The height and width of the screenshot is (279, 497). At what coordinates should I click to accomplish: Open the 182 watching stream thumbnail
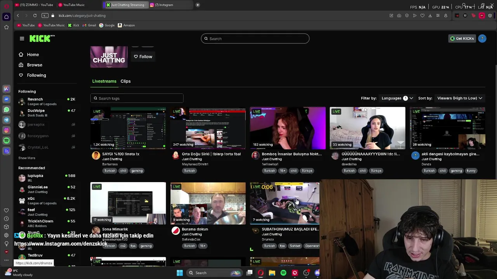[x=288, y=128]
